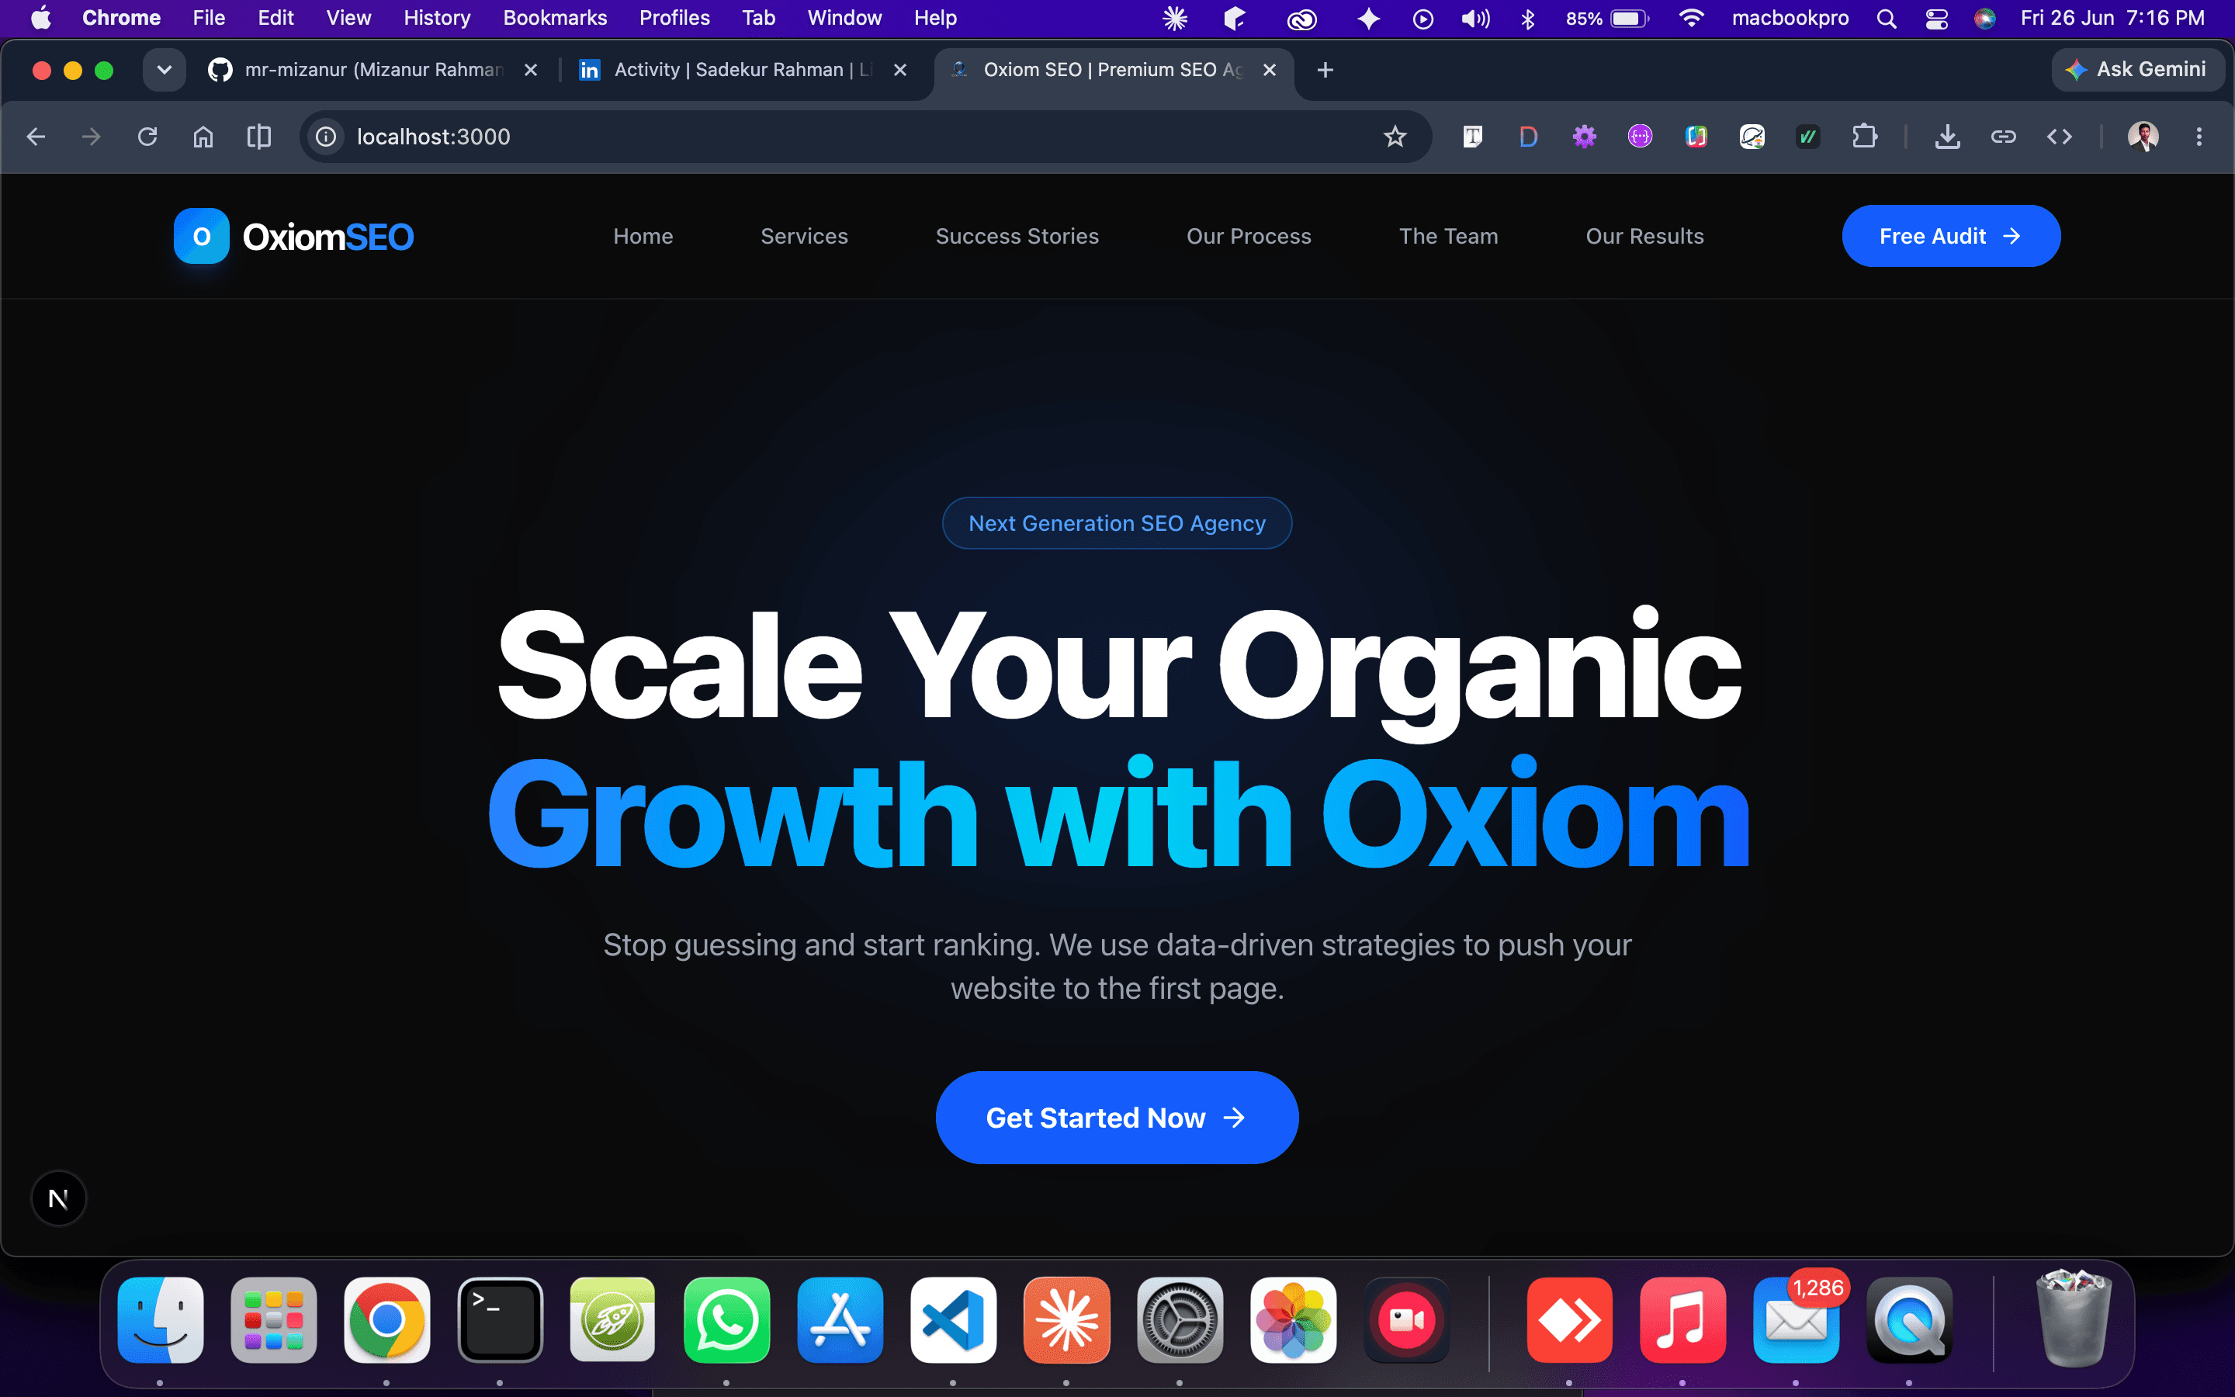Open Chrome downloads icon
The image size is (2235, 1397).
(x=1948, y=137)
